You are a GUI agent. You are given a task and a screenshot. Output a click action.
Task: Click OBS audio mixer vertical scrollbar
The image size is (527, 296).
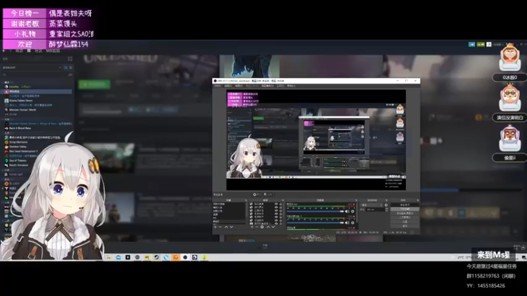[x=357, y=212]
